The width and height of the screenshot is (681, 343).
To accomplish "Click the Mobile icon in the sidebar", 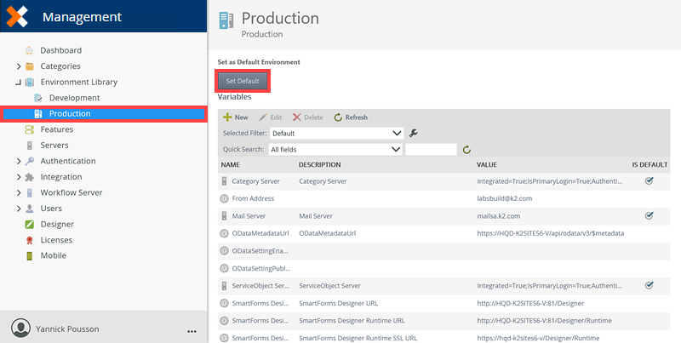I will coord(30,255).
